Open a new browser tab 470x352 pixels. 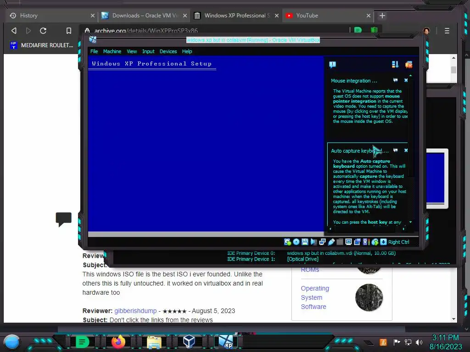(382, 16)
